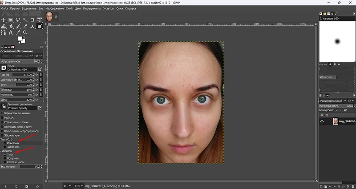The width and height of the screenshot is (356, 189).
Task: Adjust the Экспозиция slider
Action: (20, 166)
